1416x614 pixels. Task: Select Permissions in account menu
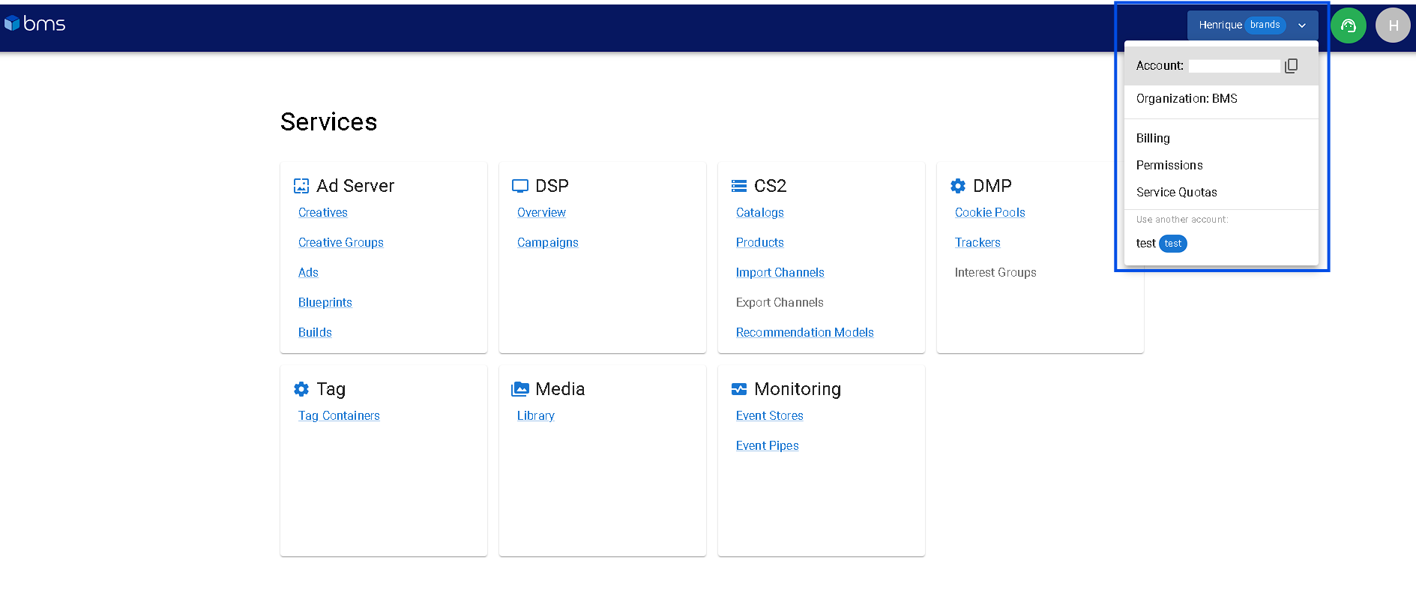coord(1169,165)
